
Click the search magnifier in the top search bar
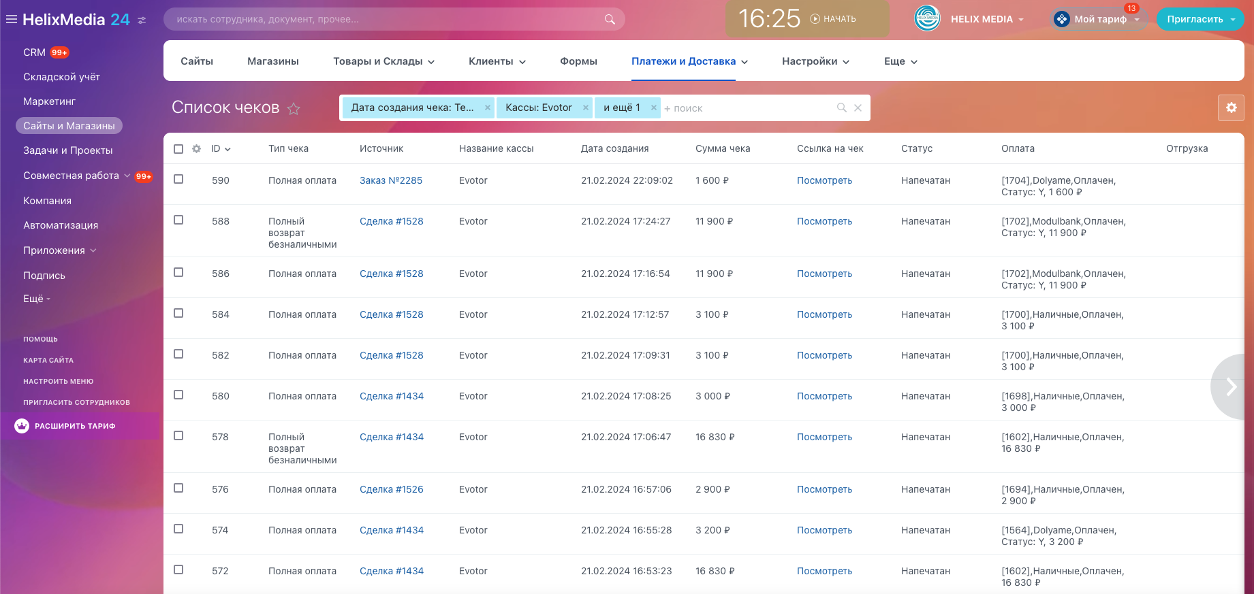point(610,19)
